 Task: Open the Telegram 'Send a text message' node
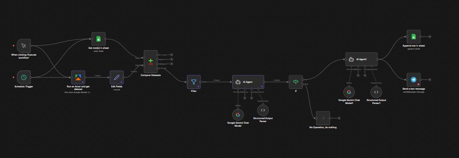point(413,79)
